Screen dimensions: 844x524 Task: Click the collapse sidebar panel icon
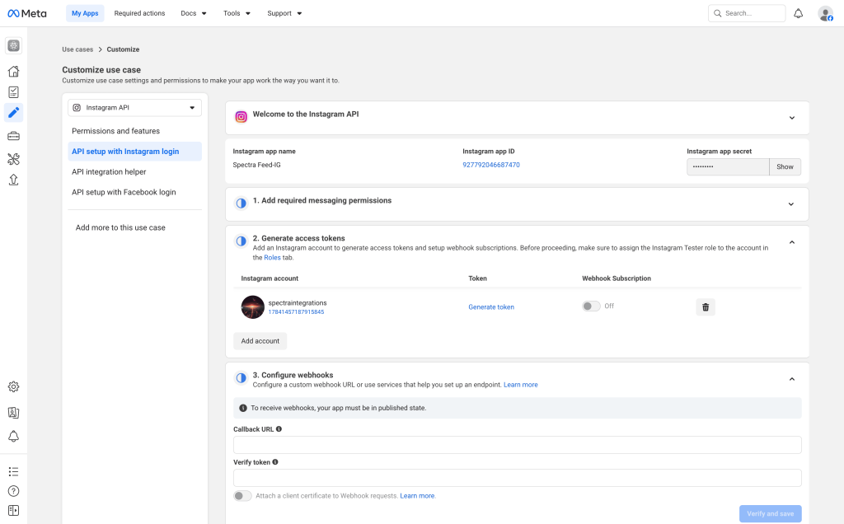[x=13, y=510]
